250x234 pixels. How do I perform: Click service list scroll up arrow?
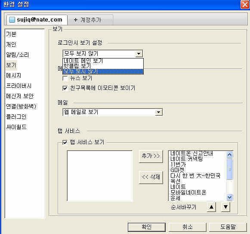pos(230,154)
